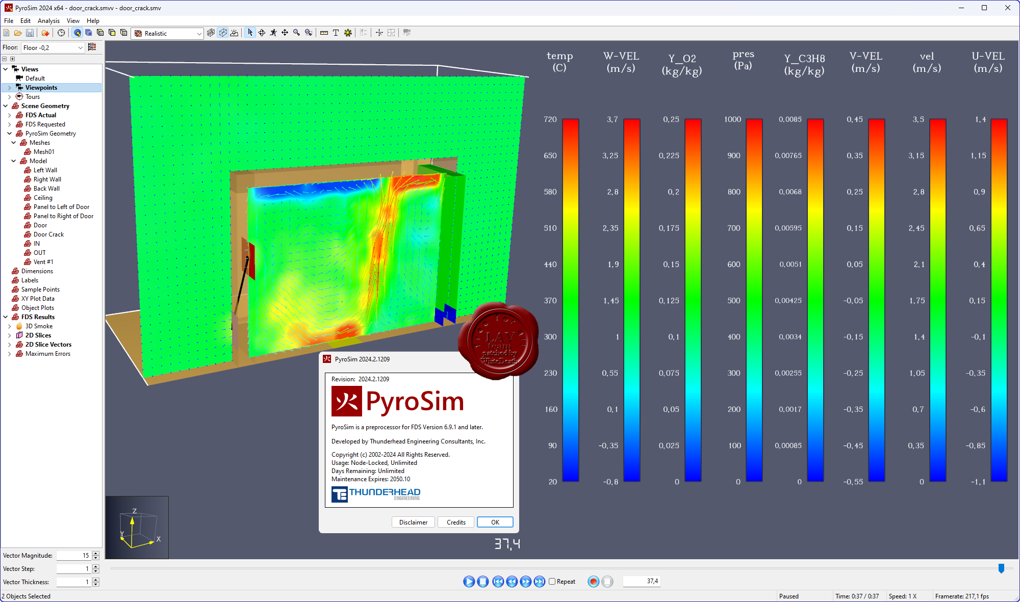The image size is (1020, 602).
Task: Open the Edit menu
Action: point(25,21)
